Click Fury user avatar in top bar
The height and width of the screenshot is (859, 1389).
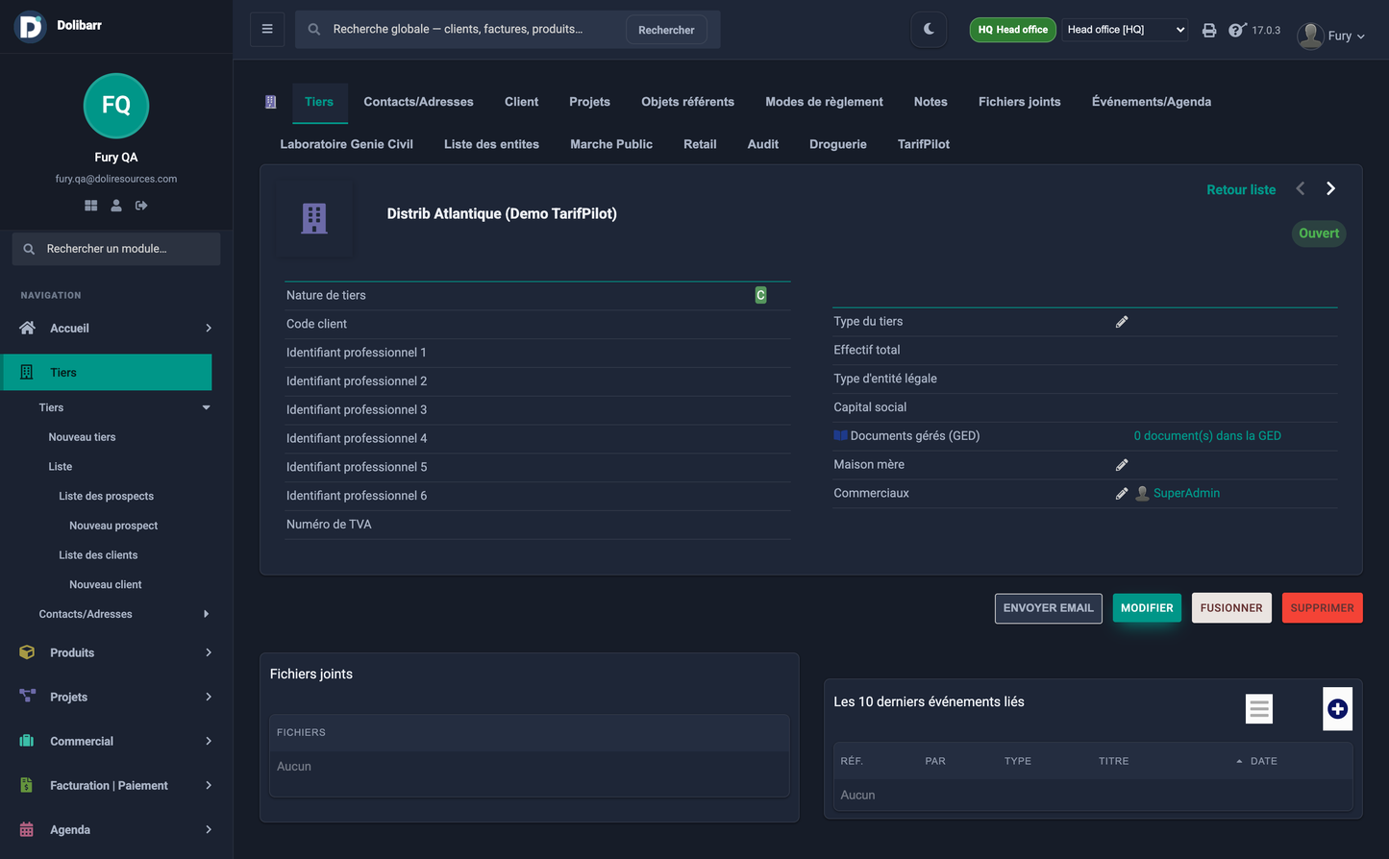1310,36
